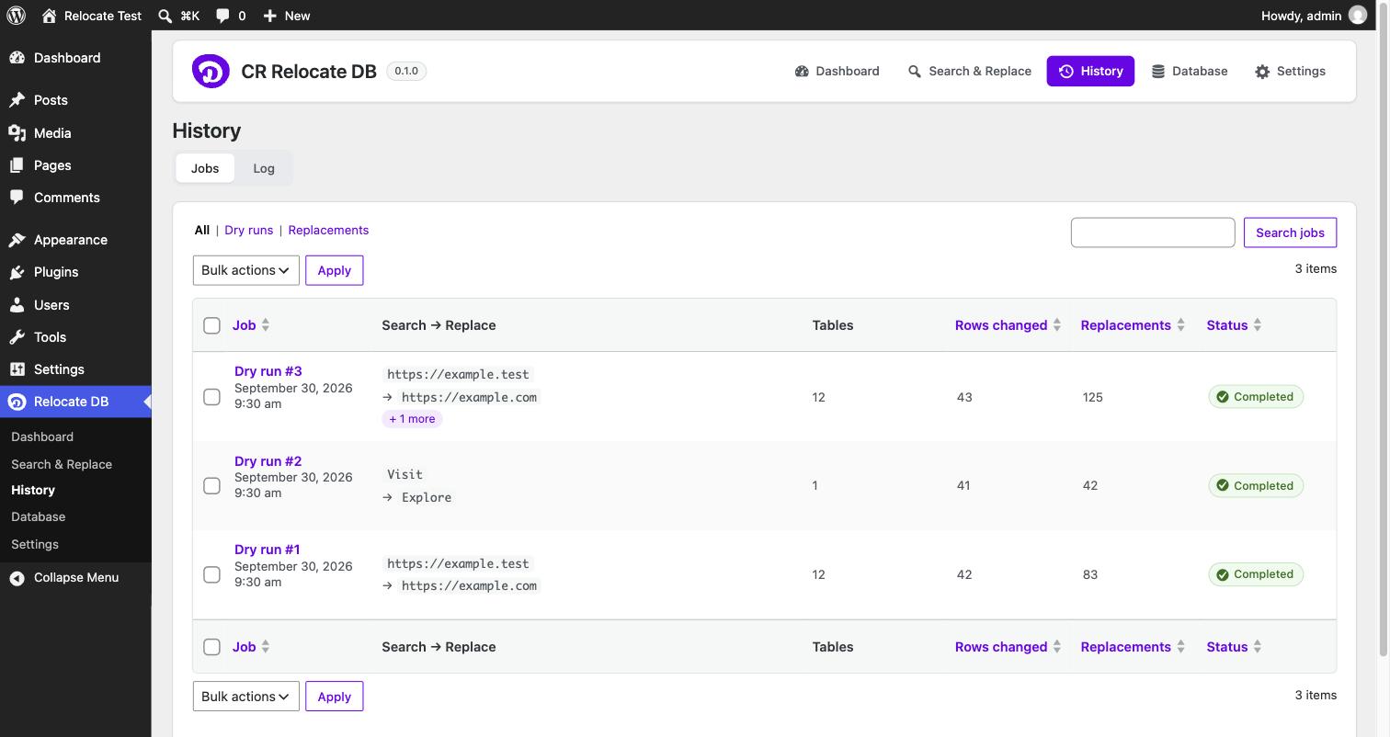Image resolution: width=1390 pixels, height=737 pixels.
Task: Click the top Apply button
Action: click(334, 270)
